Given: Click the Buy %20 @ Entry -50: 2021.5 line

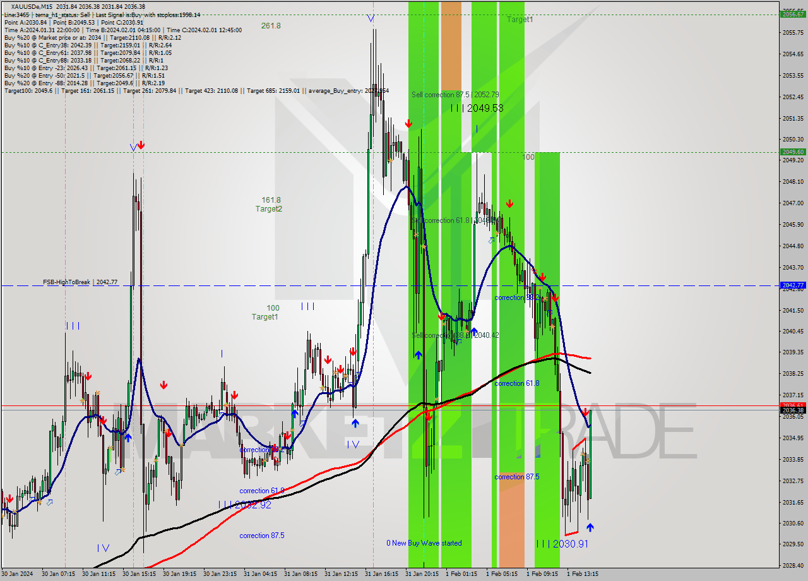Looking at the screenshot, I should (85, 75).
